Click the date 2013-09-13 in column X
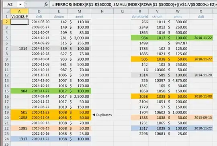217x146 pixels. click(x=203, y=118)
